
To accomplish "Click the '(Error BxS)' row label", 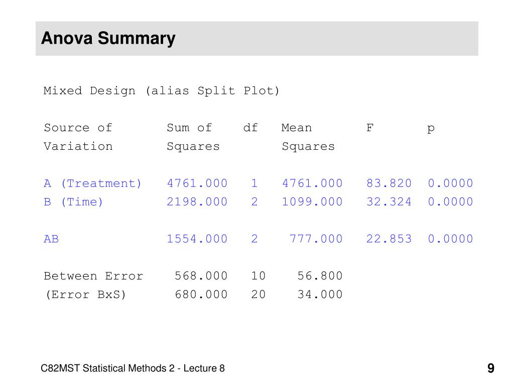I will point(85,295).
